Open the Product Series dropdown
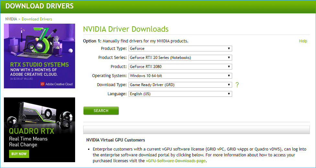The image size is (316, 168). [x=180, y=58]
